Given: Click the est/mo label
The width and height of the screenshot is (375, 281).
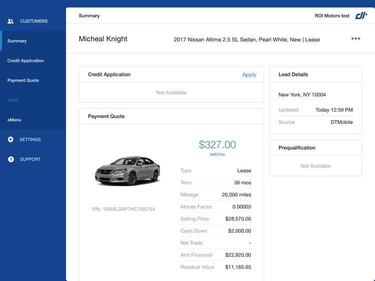Looking at the screenshot, I should (217, 154).
